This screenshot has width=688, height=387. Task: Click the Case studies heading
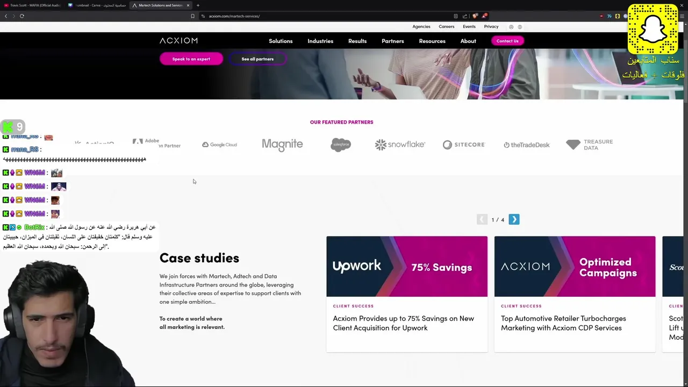click(x=199, y=258)
